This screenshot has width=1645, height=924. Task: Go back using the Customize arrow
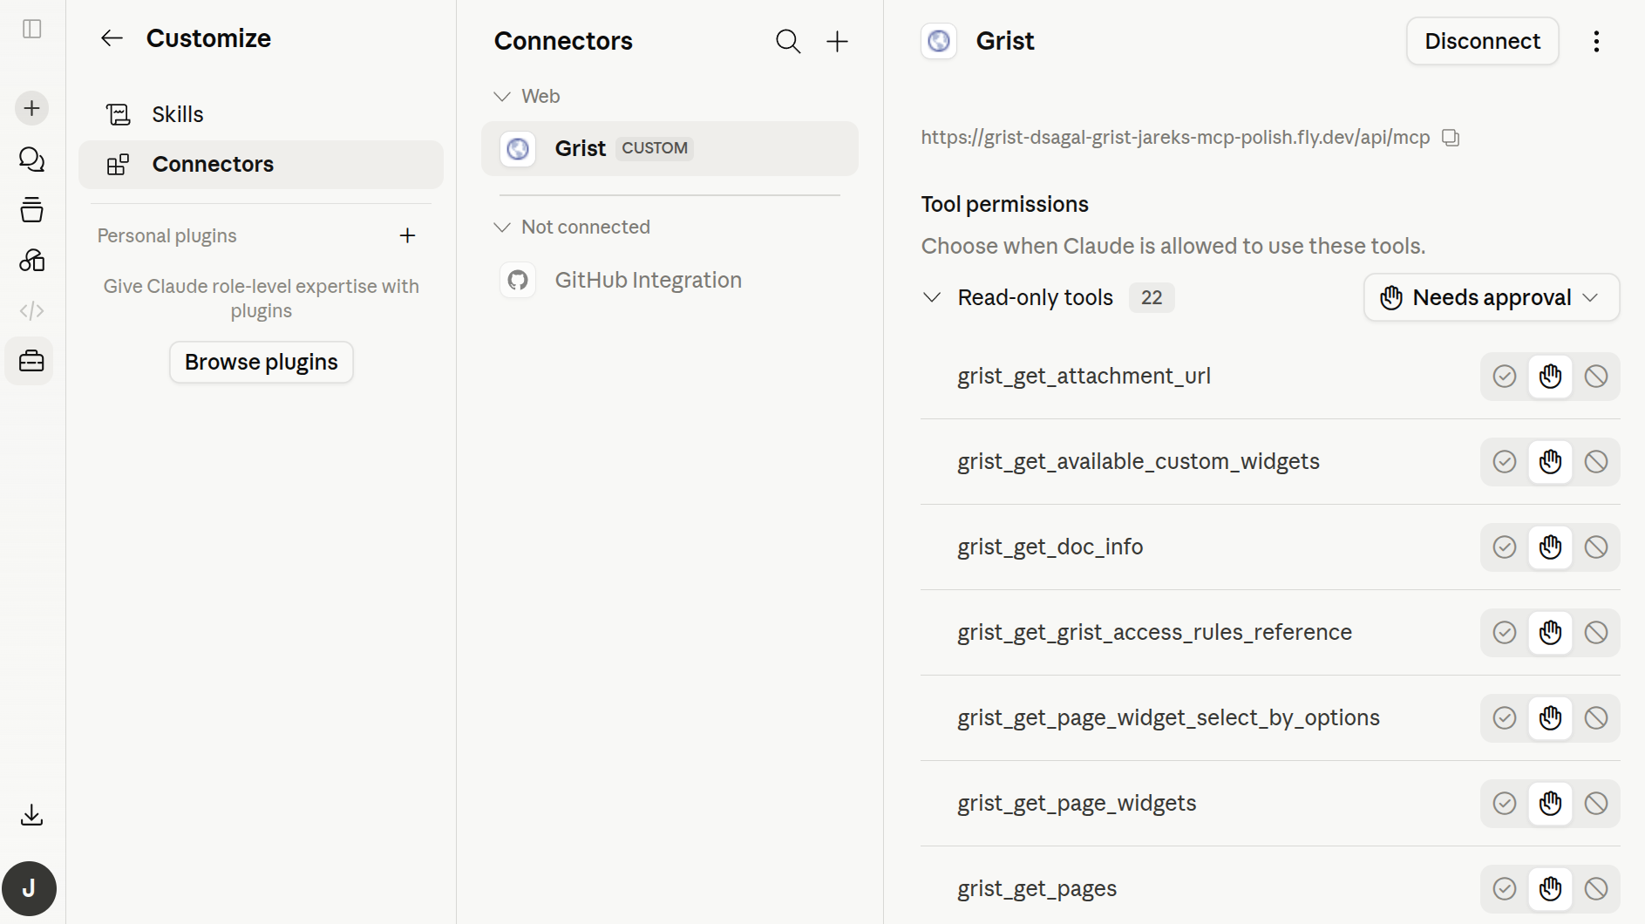[x=112, y=38]
